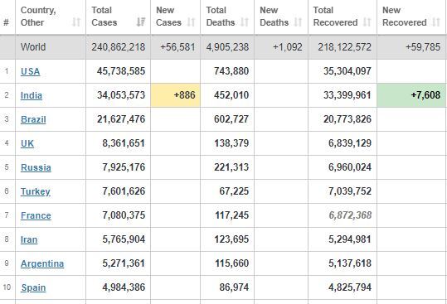
Task: Select World total cases 240,862,218
Action: (119, 47)
